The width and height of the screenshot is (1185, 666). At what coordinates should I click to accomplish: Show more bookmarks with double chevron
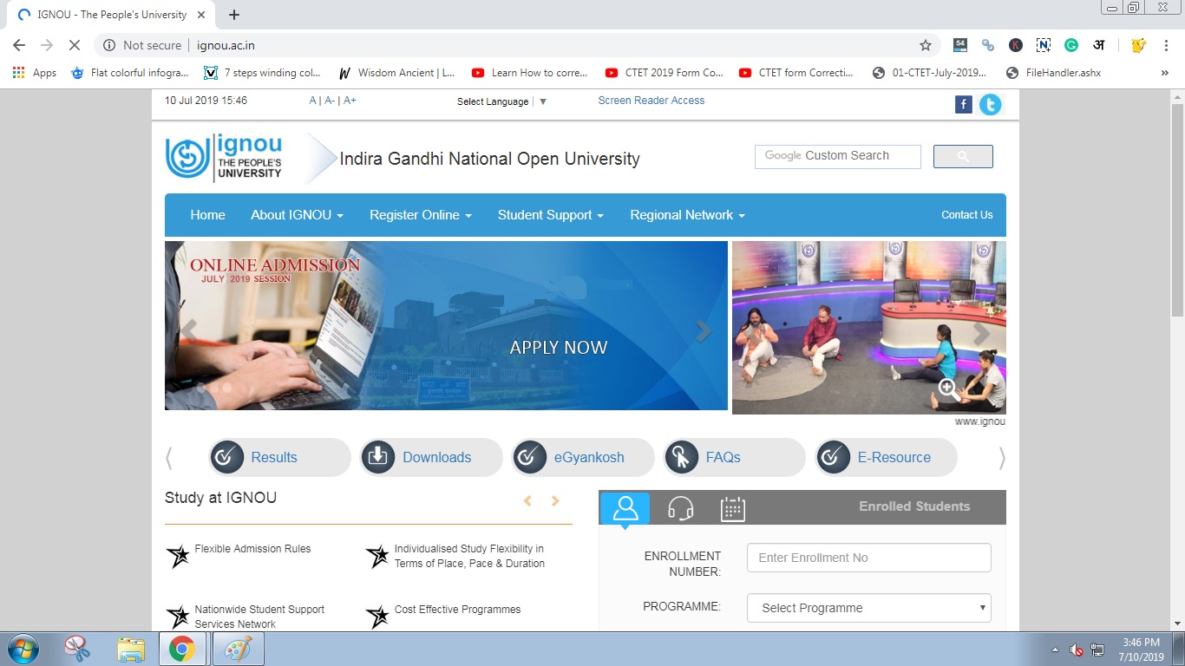pos(1164,73)
